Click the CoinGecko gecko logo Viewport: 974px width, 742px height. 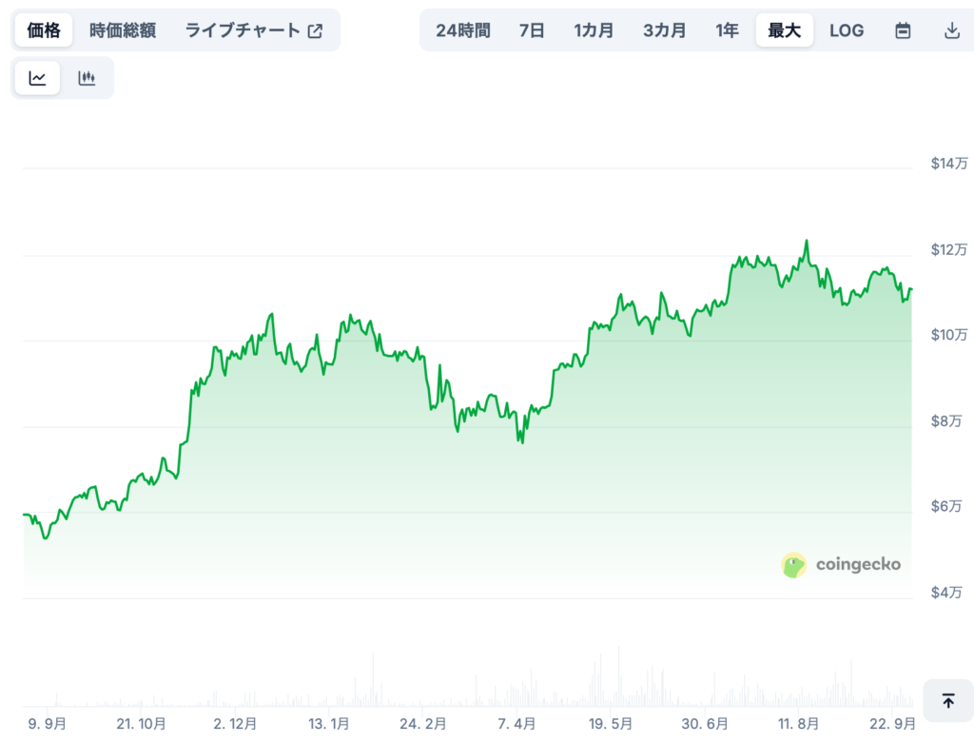793,565
